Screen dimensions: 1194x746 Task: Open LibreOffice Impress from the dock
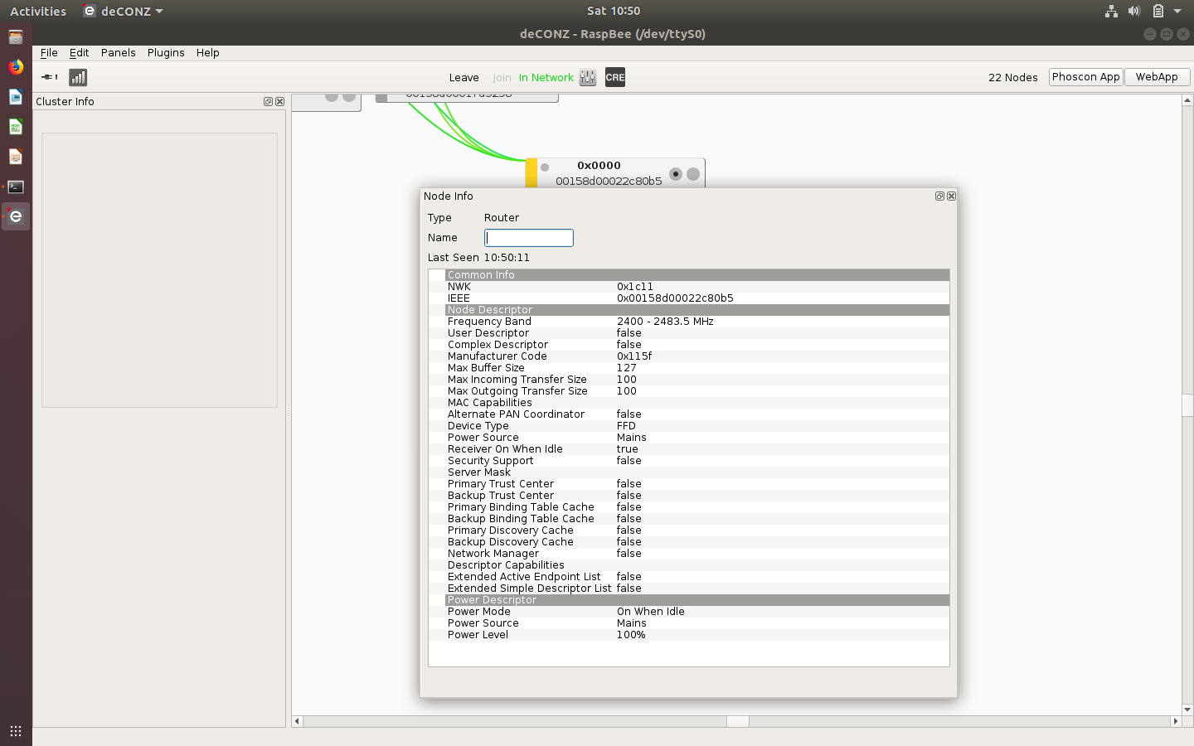[x=16, y=157]
